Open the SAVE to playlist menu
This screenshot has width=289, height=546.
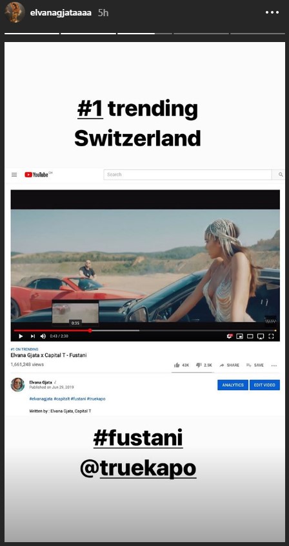point(255,366)
